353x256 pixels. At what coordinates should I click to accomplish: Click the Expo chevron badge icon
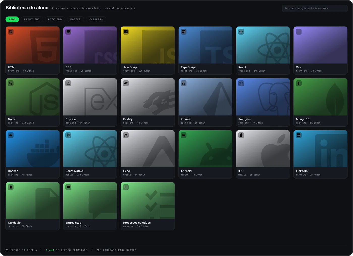tap(126, 135)
